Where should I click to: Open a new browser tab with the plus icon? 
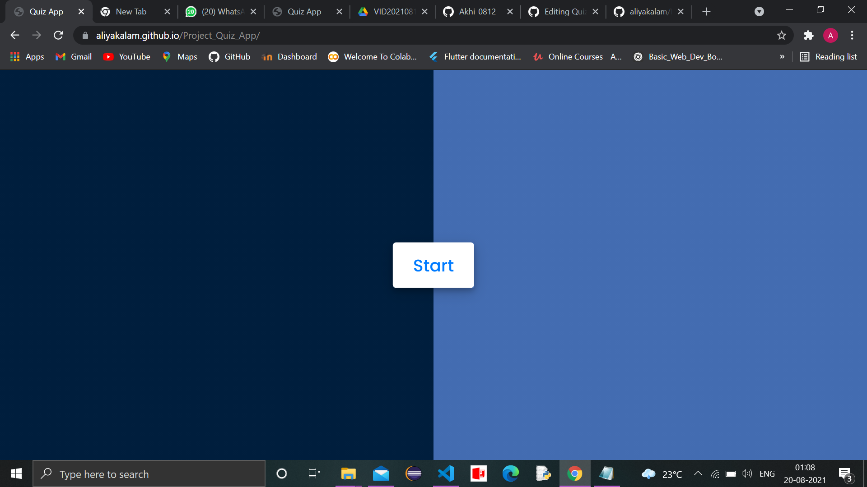click(x=706, y=11)
